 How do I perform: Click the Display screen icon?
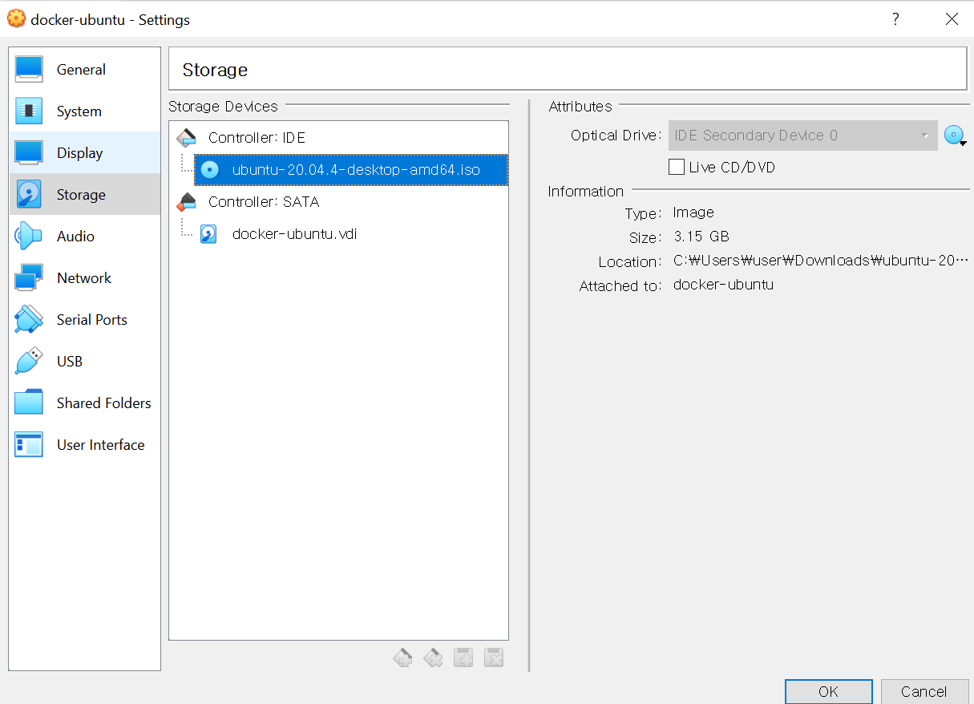pyautogui.click(x=29, y=153)
